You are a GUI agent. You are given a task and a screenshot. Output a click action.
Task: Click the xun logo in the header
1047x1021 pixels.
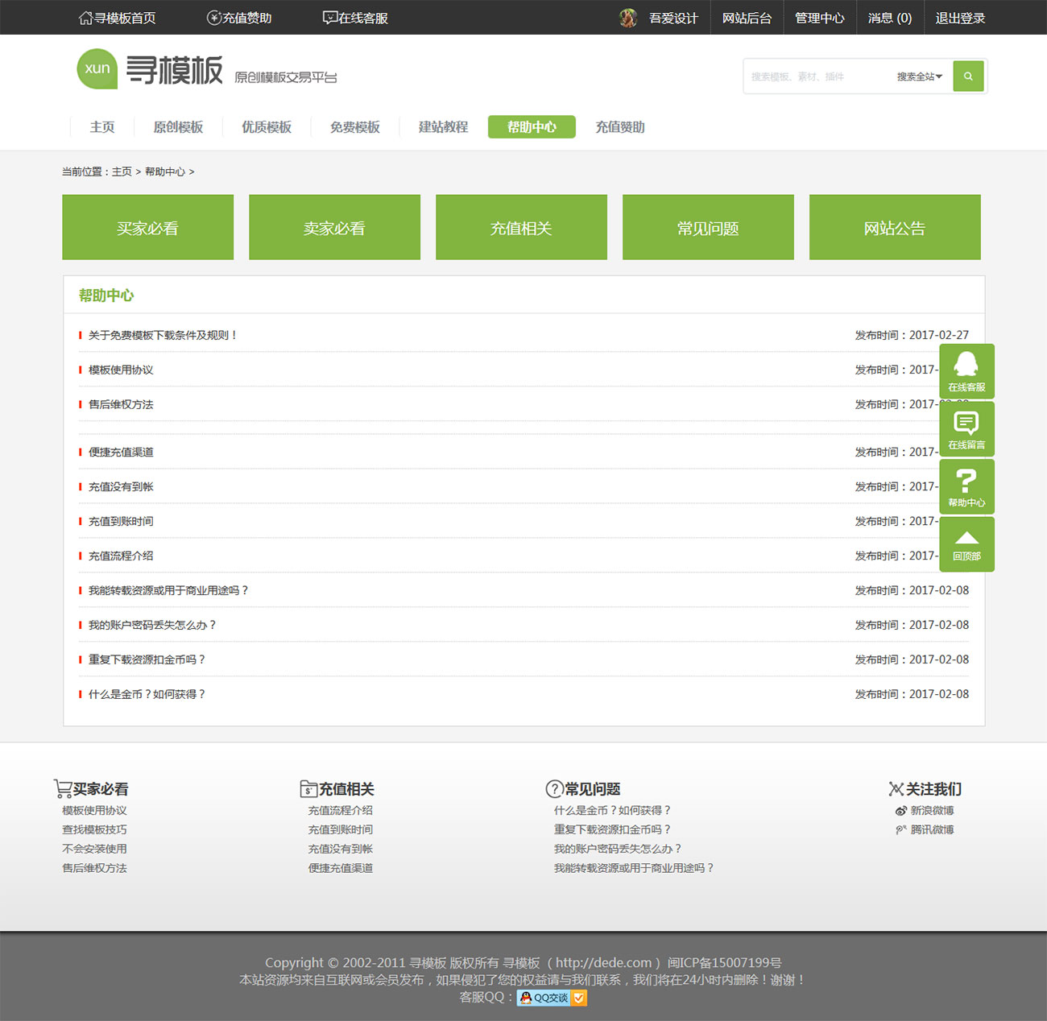tap(97, 69)
